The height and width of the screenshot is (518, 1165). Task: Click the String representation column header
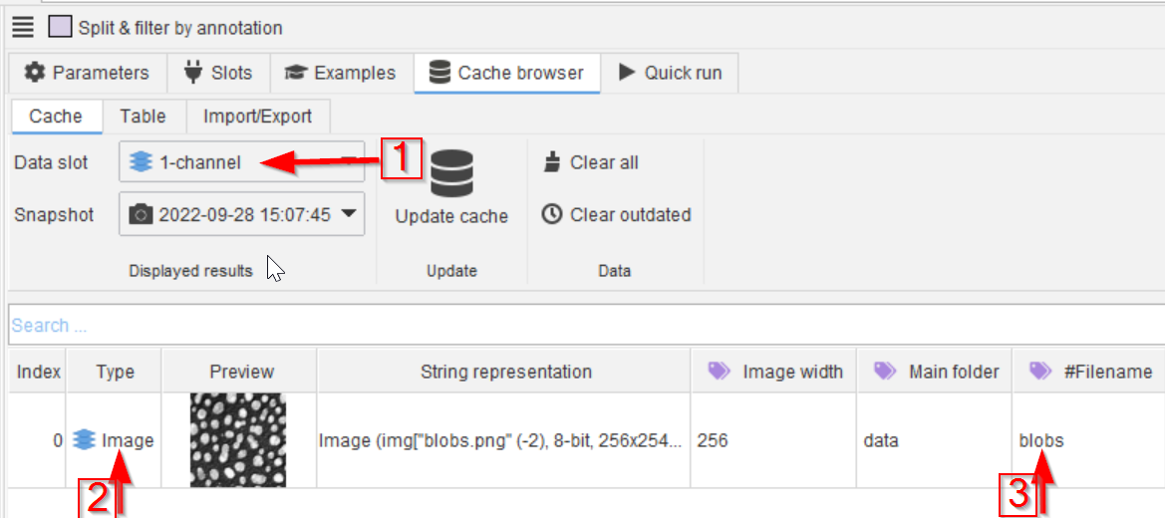click(505, 372)
